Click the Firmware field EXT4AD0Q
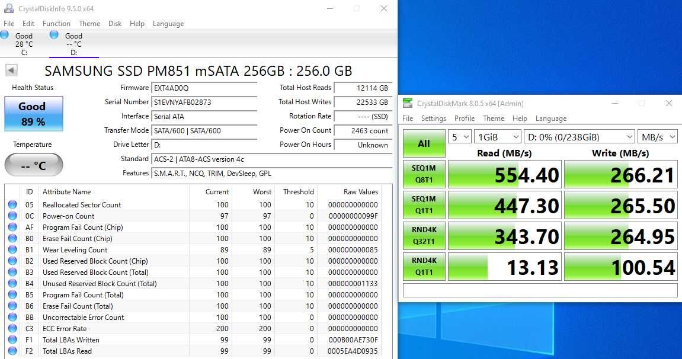The height and width of the screenshot is (359, 682). click(x=204, y=88)
